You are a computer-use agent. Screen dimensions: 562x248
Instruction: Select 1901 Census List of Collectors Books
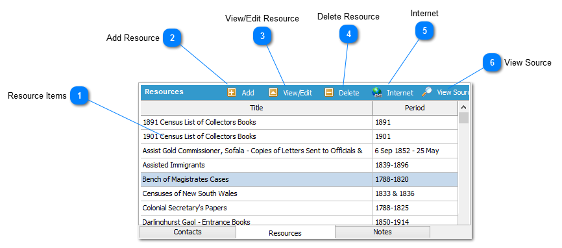pyautogui.click(x=256, y=136)
